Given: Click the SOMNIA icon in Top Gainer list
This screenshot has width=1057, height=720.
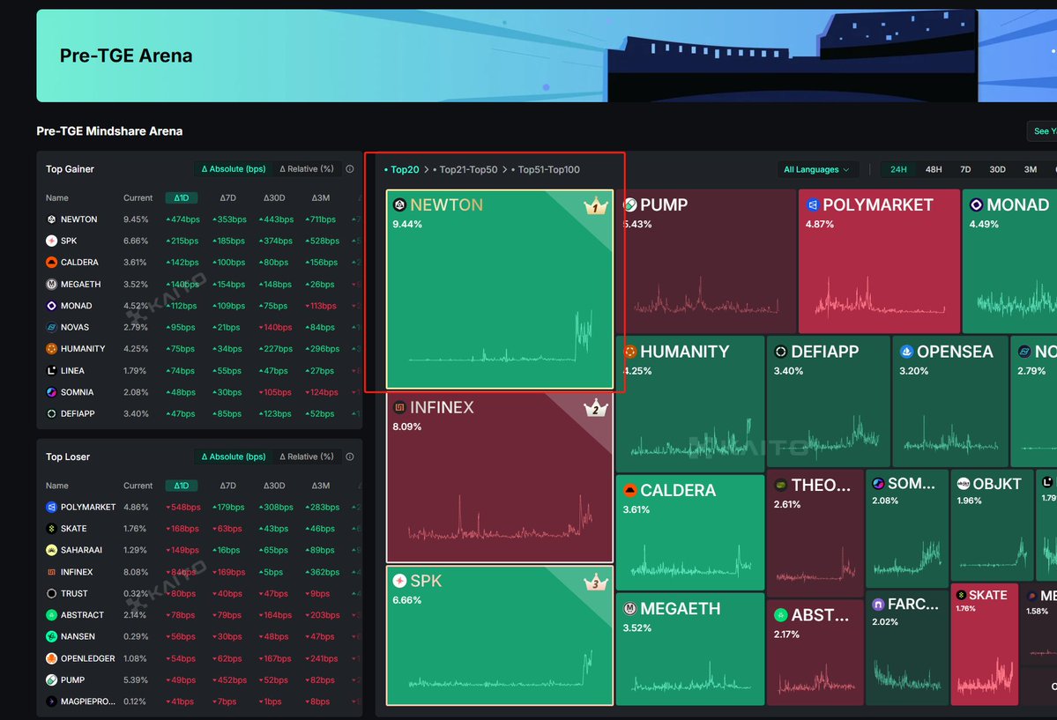Looking at the screenshot, I should tap(51, 391).
